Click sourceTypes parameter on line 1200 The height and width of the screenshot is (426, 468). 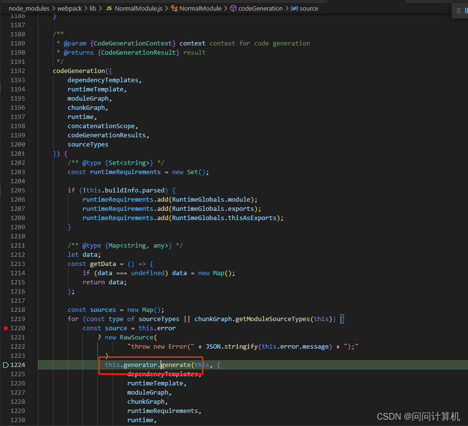88,145
